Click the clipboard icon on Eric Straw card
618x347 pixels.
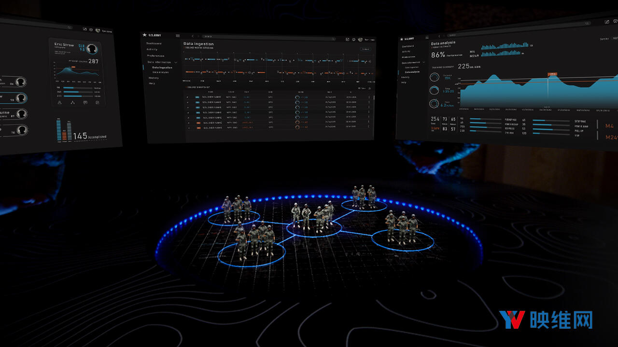(x=98, y=103)
